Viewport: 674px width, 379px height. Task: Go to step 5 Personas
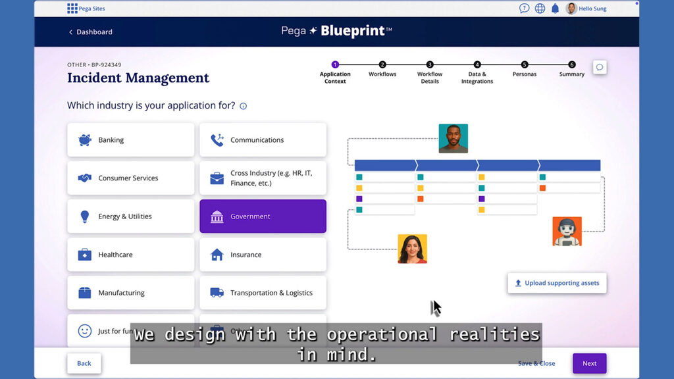[525, 70]
